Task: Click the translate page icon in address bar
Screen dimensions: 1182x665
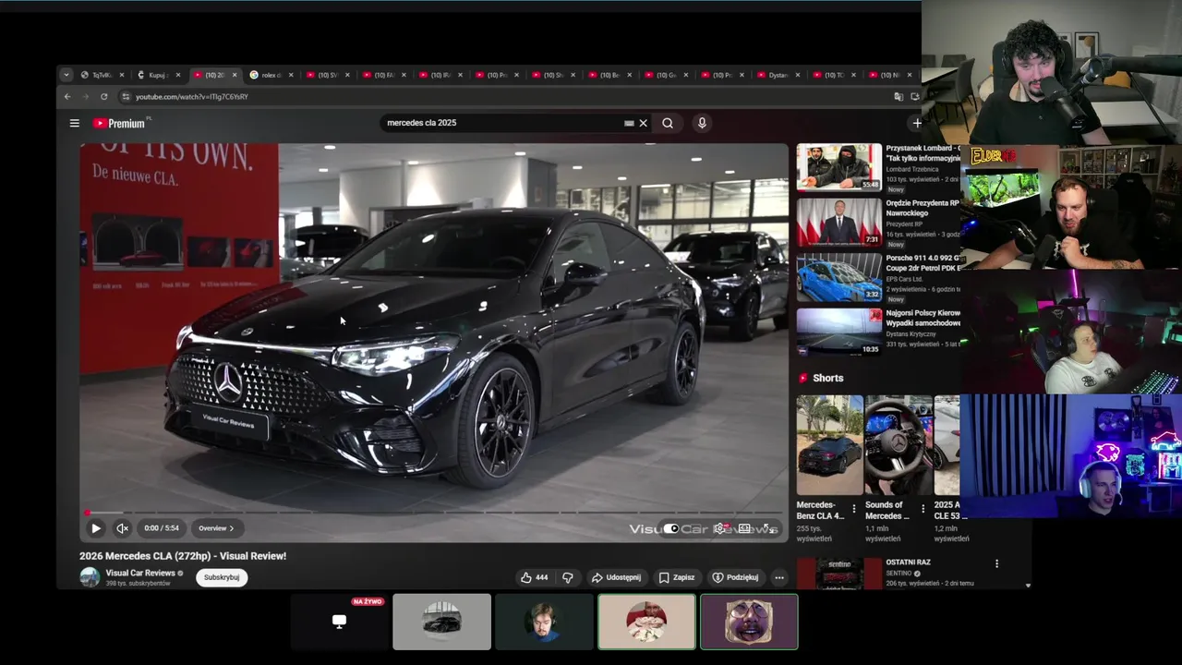Action: (x=899, y=97)
